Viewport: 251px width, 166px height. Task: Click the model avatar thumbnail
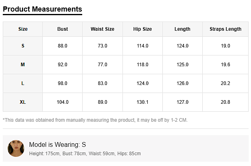16,148
